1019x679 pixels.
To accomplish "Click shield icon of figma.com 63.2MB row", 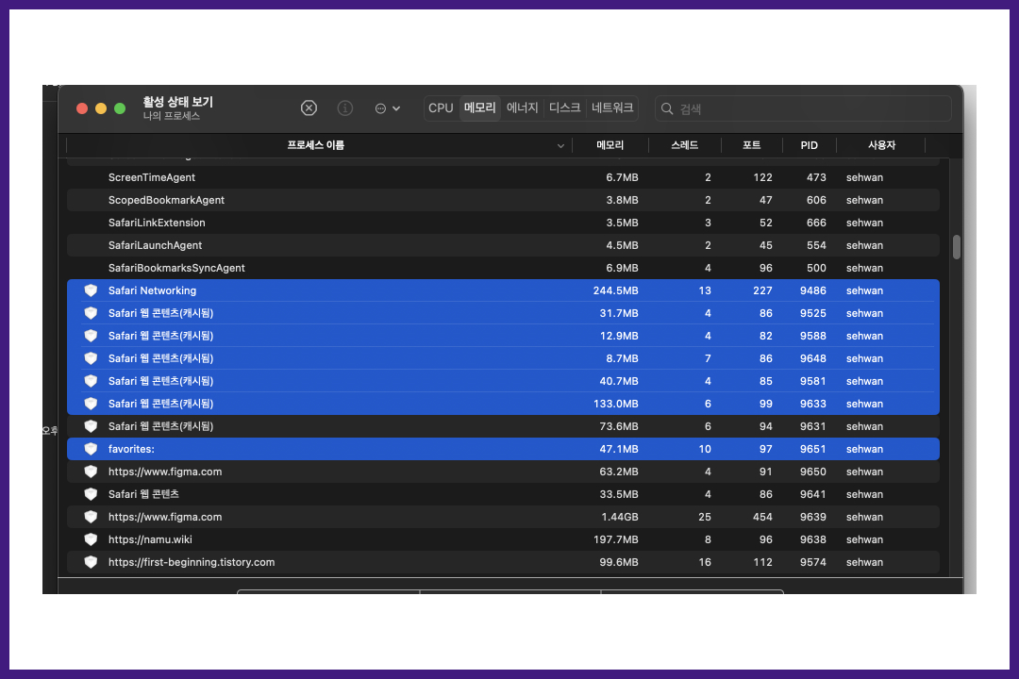I will pyautogui.click(x=91, y=472).
